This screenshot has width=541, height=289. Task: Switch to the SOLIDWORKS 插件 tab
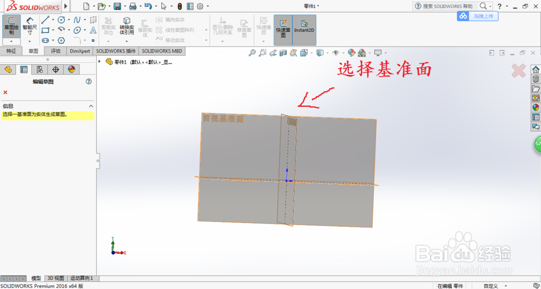pyautogui.click(x=116, y=51)
